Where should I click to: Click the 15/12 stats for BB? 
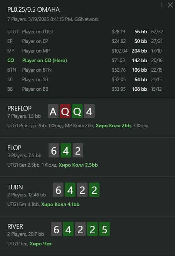pyautogui.click(x=156, y=89)
